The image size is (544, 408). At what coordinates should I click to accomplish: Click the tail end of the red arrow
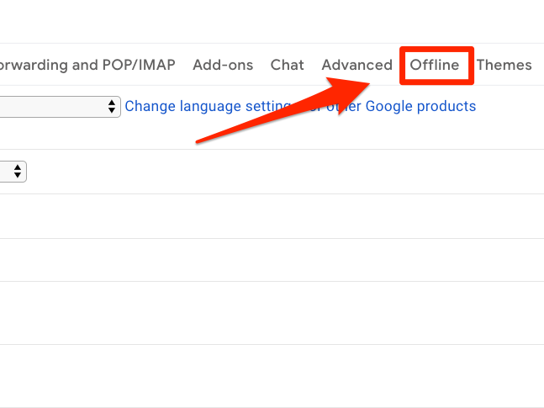pos(202,140)
